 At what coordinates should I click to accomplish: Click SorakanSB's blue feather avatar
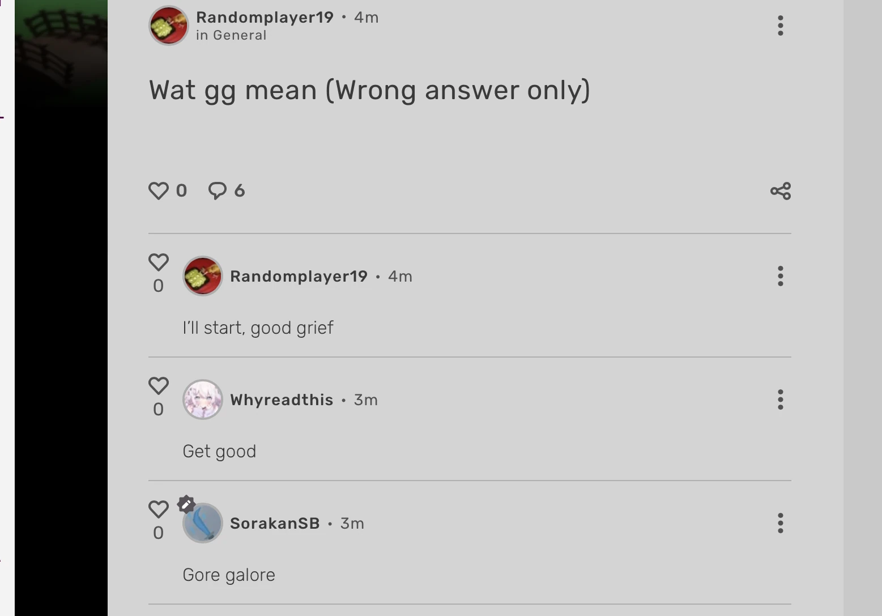203,523
